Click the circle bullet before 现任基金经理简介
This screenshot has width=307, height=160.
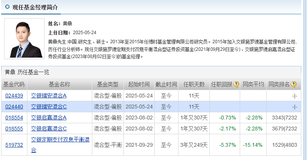(7, 7)
